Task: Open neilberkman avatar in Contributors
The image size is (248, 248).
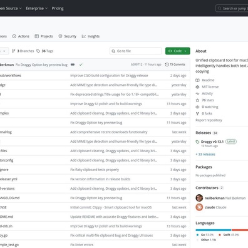Action: click(x=199, y=198)
